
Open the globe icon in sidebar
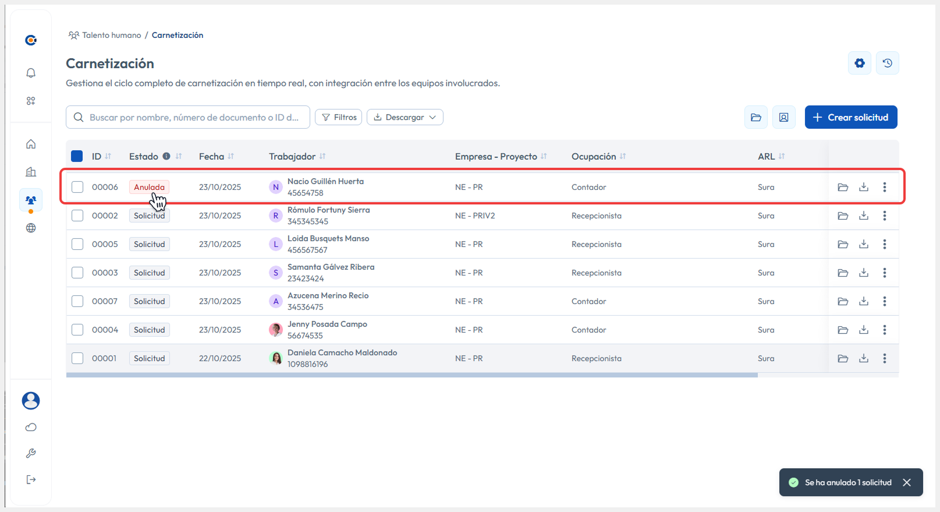(31, 228)
